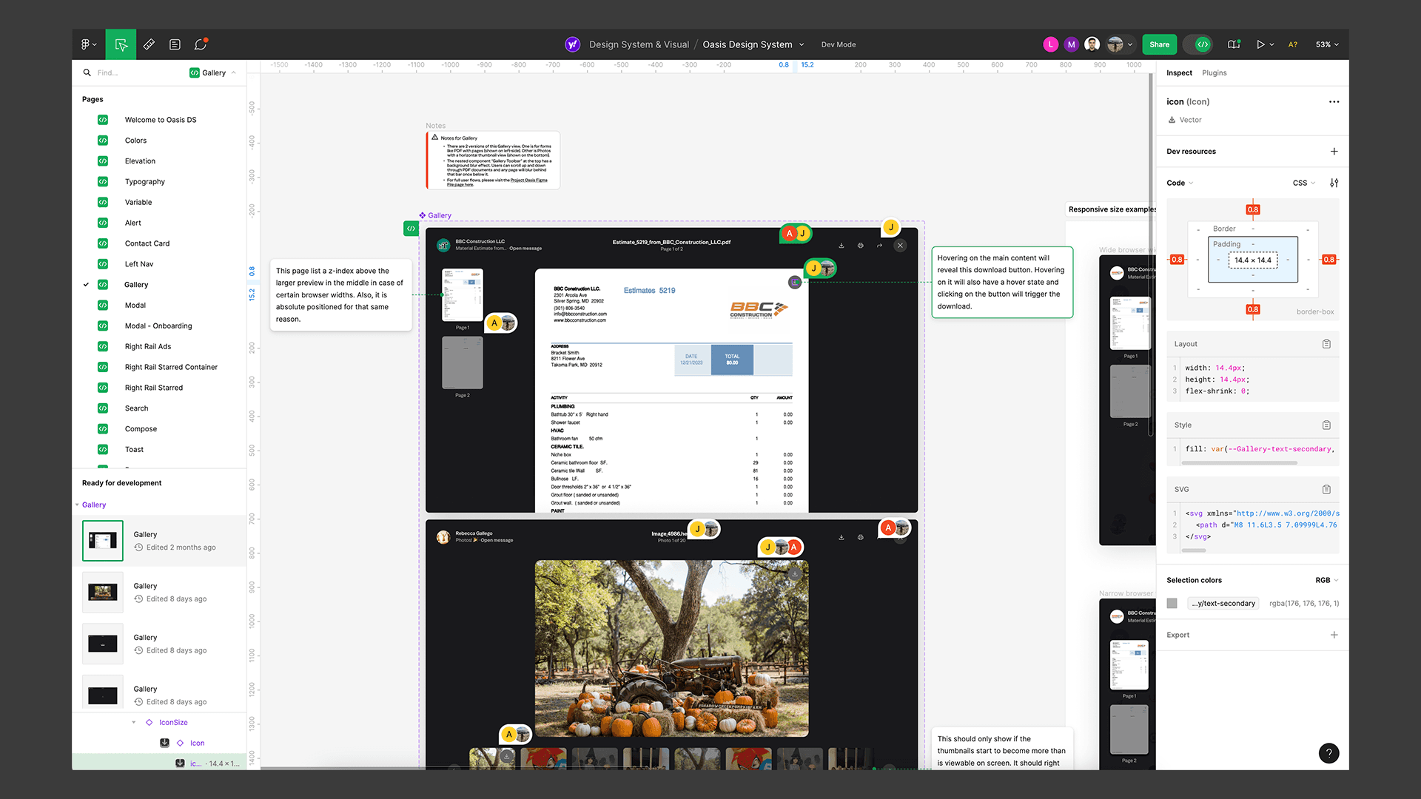1421x799 pixels.
Task: Select the Measure ruler tool
Action: [149, 44]
